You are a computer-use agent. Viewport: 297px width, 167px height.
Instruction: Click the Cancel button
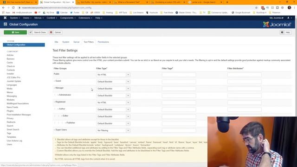click(x=56, y=32)
